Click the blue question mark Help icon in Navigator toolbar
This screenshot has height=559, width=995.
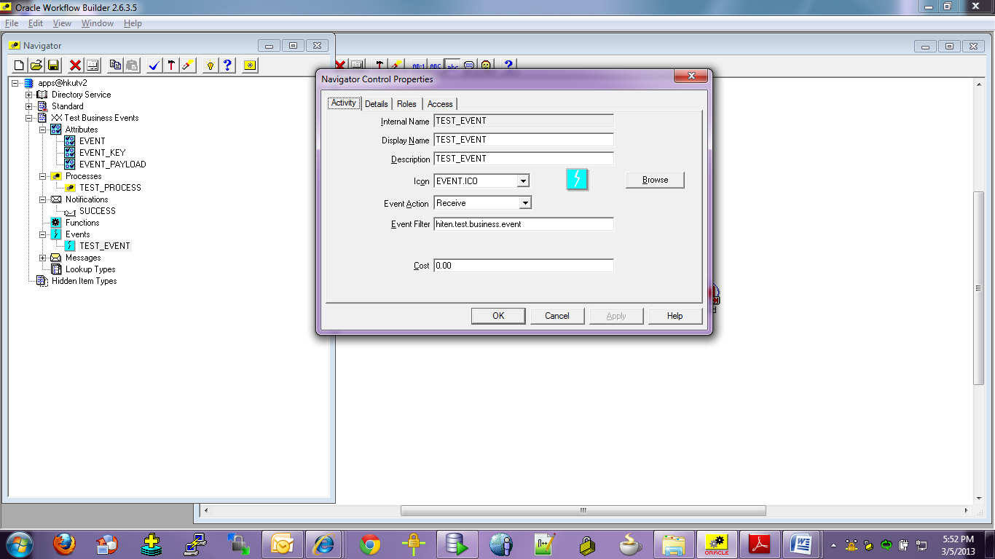(227, 66)
